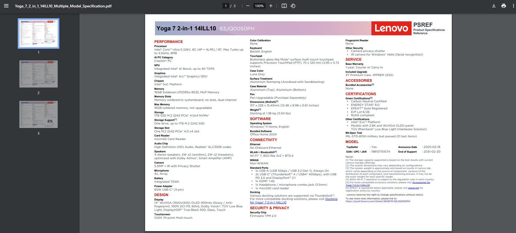Follow the psref.lenovo.com detail URL
516x233 pixels.
[377, 201]
